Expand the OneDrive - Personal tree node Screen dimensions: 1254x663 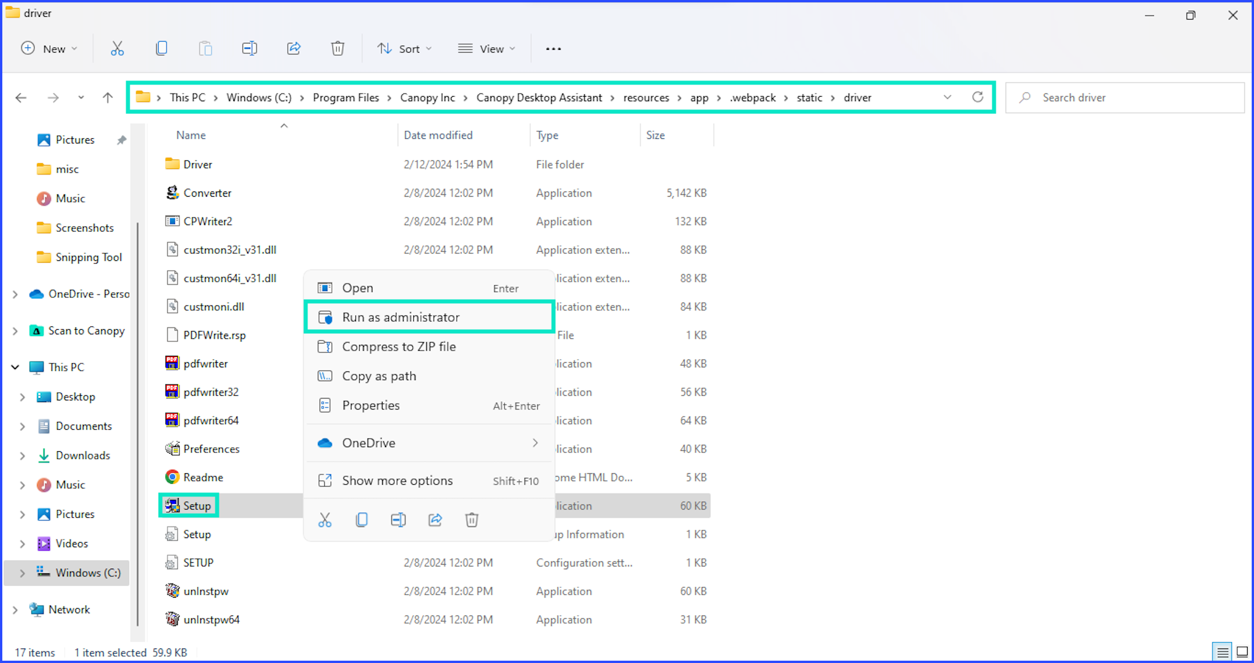pyautogui.click(x=15, y=294)
